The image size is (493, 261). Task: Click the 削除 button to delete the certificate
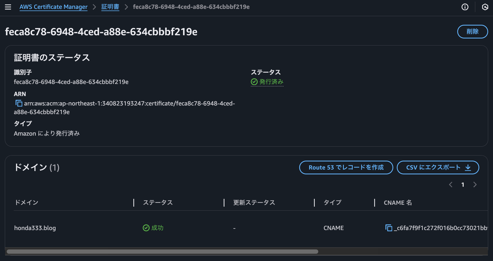tap(472, 31)
